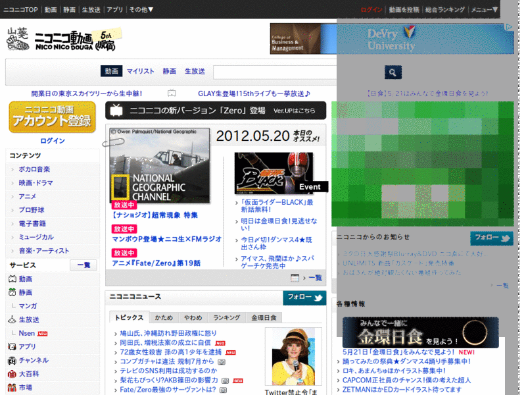
Task: Open マンボウP登場★ニコ生×FMラジオ link
Action: [167, 239]
